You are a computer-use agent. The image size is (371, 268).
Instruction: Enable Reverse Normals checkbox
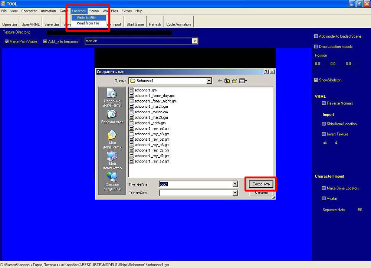(x=324, y=103)
